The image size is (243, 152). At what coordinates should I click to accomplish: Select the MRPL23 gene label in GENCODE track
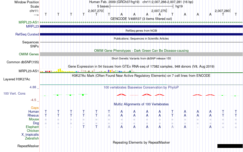(x=32, y=27)
